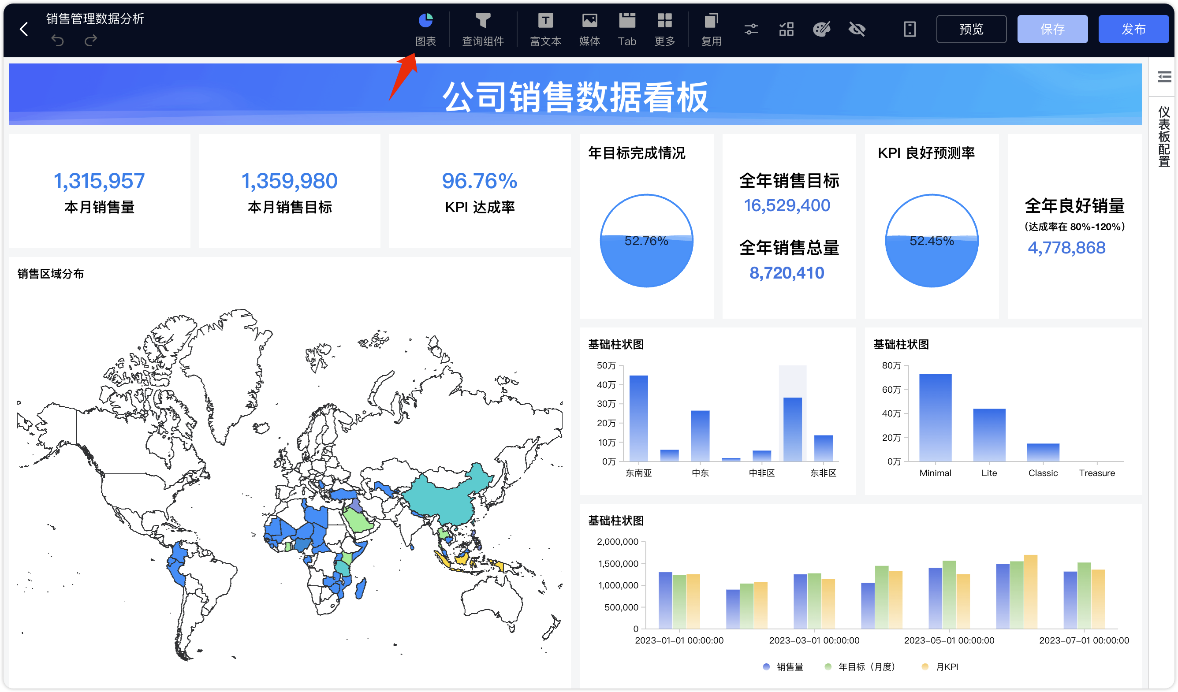
Task: Click the 东非区 axis label
Action: [x=823, y=473]
